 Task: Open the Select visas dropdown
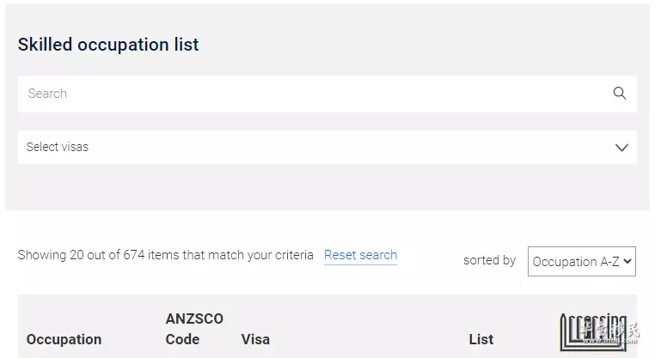click(327, 148)
